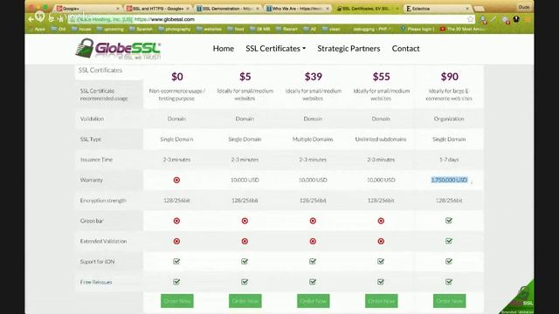This screenshot has height=314, width=559.
Task: Open the 'websites' bookmarks folder
Action: [210, 29]
